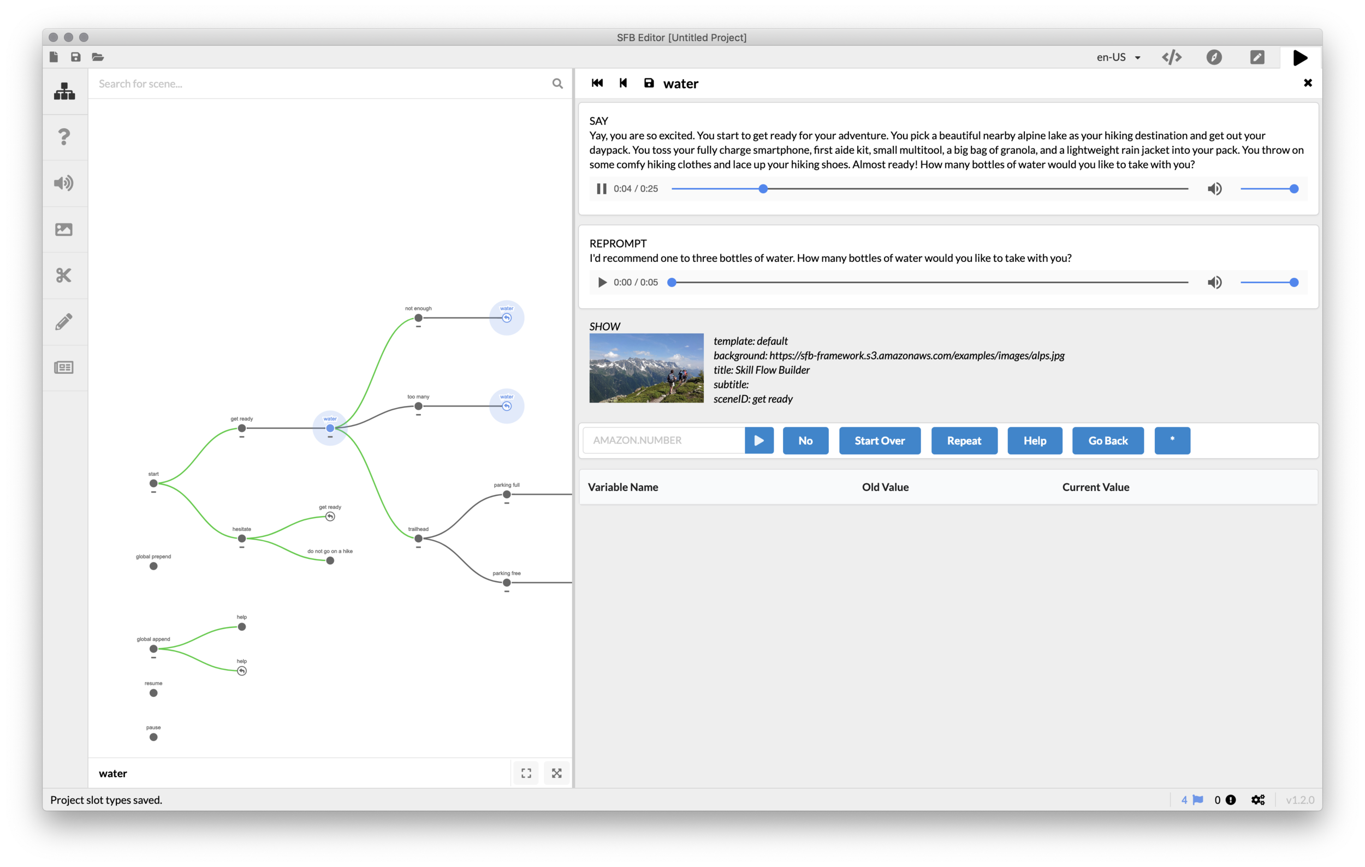Click the SAY audio progress slider
The height and width of the screenshot is (867, 1365).
click(930, 189)
